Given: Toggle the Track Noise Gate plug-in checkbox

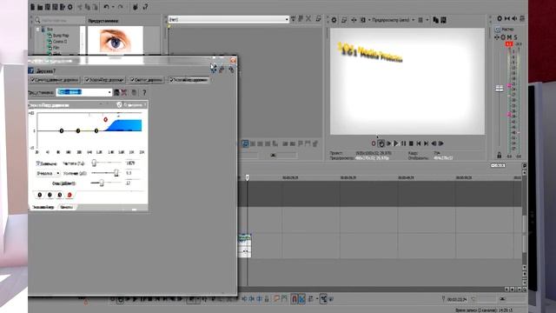Looking at the screenshot, I should [33, 80].
